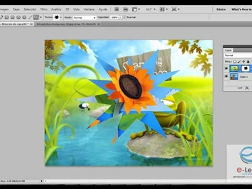This screenshot has width=252, height=189.
Task: Open the Vista menu
Action: pyautogui.click(x=76, y=9)
